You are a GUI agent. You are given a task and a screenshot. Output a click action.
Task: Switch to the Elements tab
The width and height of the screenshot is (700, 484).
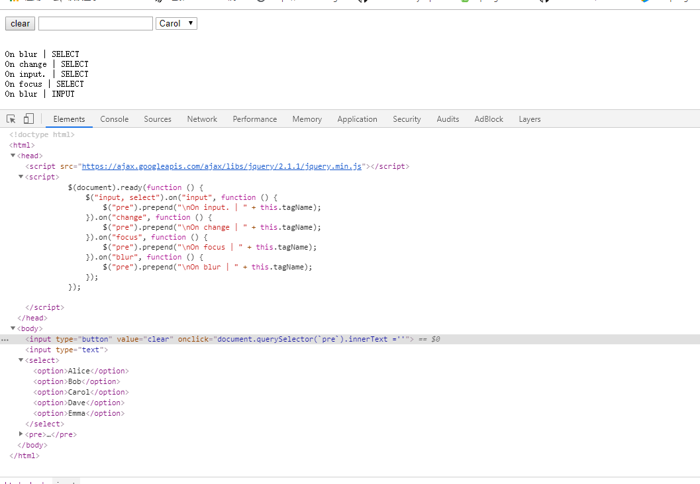point(69,119)
